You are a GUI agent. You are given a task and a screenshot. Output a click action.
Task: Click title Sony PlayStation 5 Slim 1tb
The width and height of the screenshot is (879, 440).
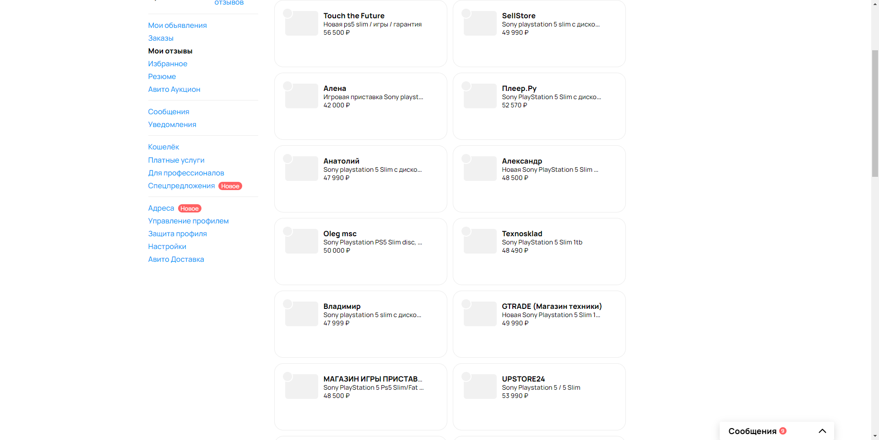click(542, 242)
